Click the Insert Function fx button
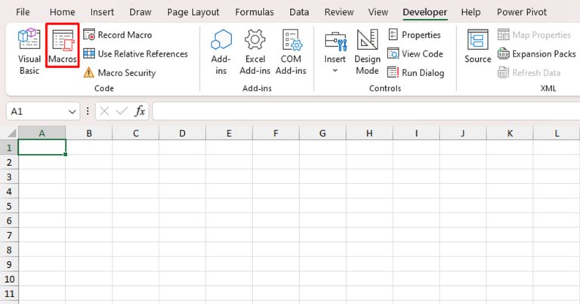The image size is (580, 304). pyautogui.click(x=140, y=111)
